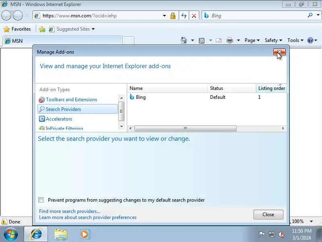Click the Forward navigation button
Image resolution: width=322 pixels, height=242 pixels.
[18, 15]
